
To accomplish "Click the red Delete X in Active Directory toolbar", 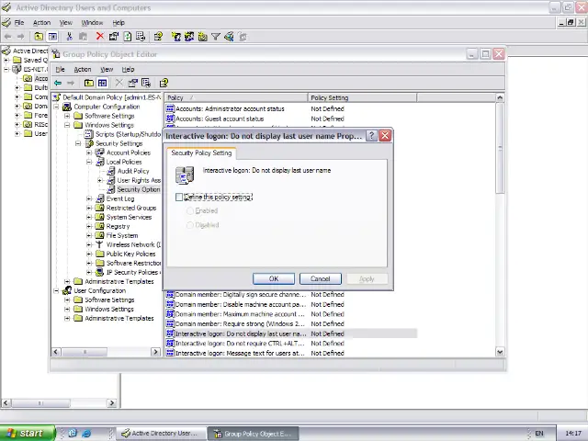I will coord(100,37).
